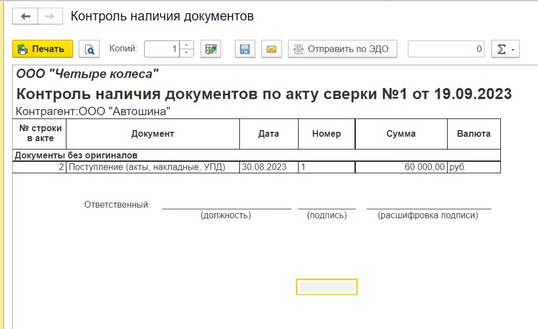Toggle the edit mode pencil icon
Viewport: 538px width, 329px height.
point(211,49)
